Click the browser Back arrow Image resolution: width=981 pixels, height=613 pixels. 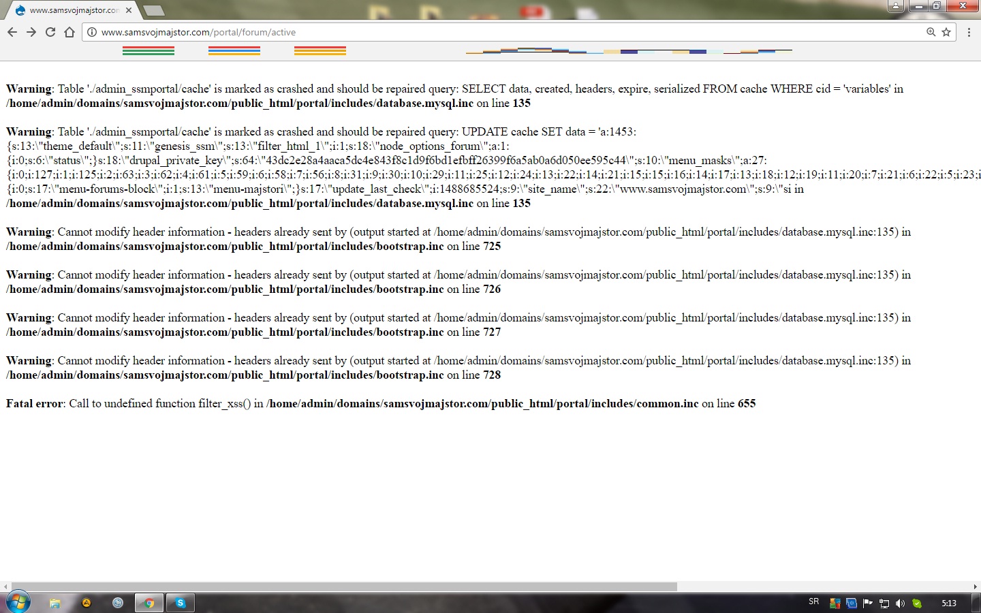12,32
